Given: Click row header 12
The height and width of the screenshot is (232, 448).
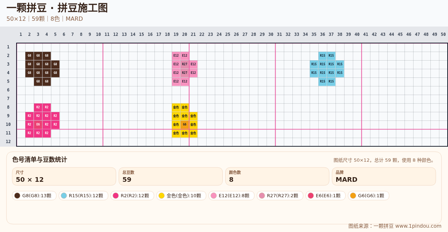Looking at the screenshot, I should click(8, 142).
